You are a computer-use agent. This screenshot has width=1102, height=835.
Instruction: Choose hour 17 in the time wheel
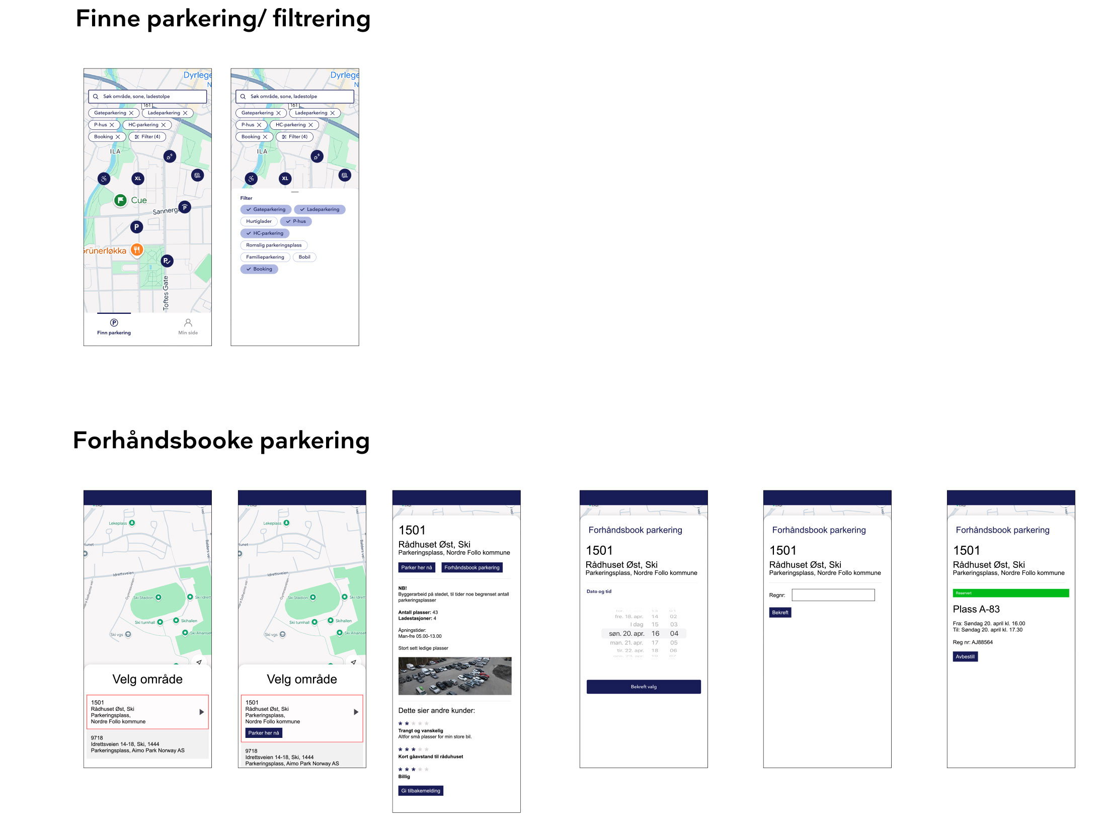pyautogui.click(x=655, y=642)
